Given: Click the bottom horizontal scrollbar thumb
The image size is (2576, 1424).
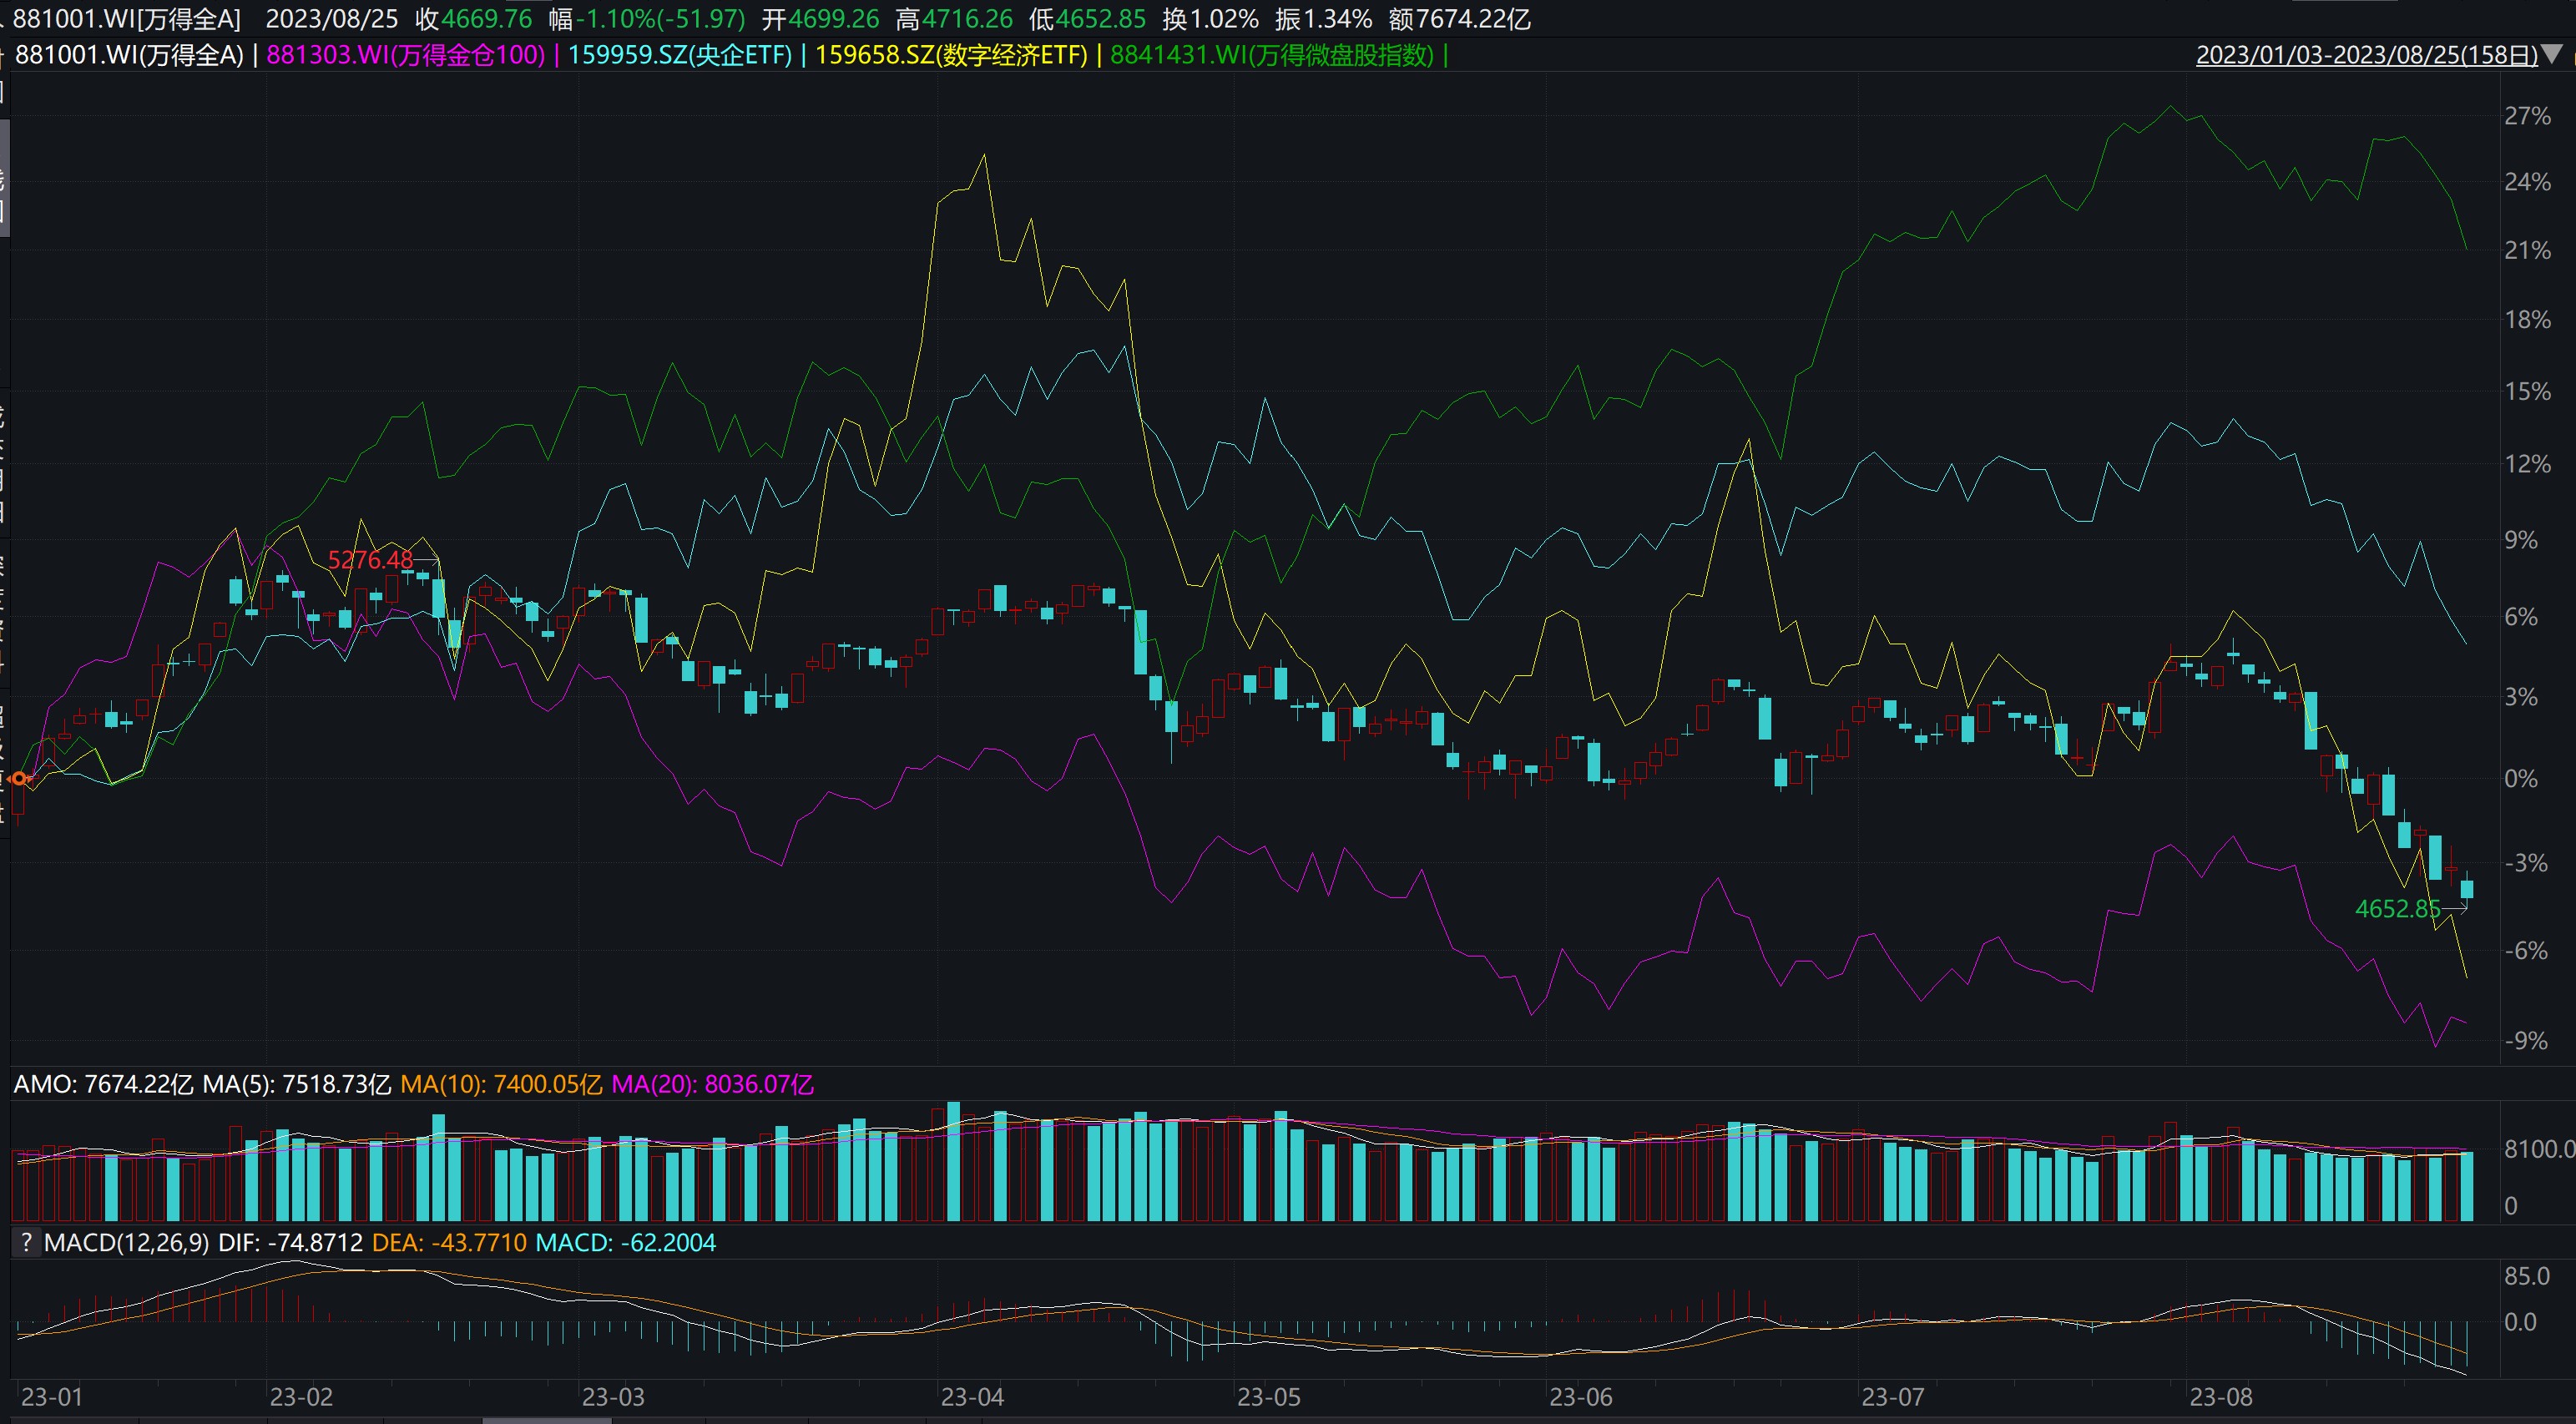Looking at the screenshot, I should (546, 1420).
